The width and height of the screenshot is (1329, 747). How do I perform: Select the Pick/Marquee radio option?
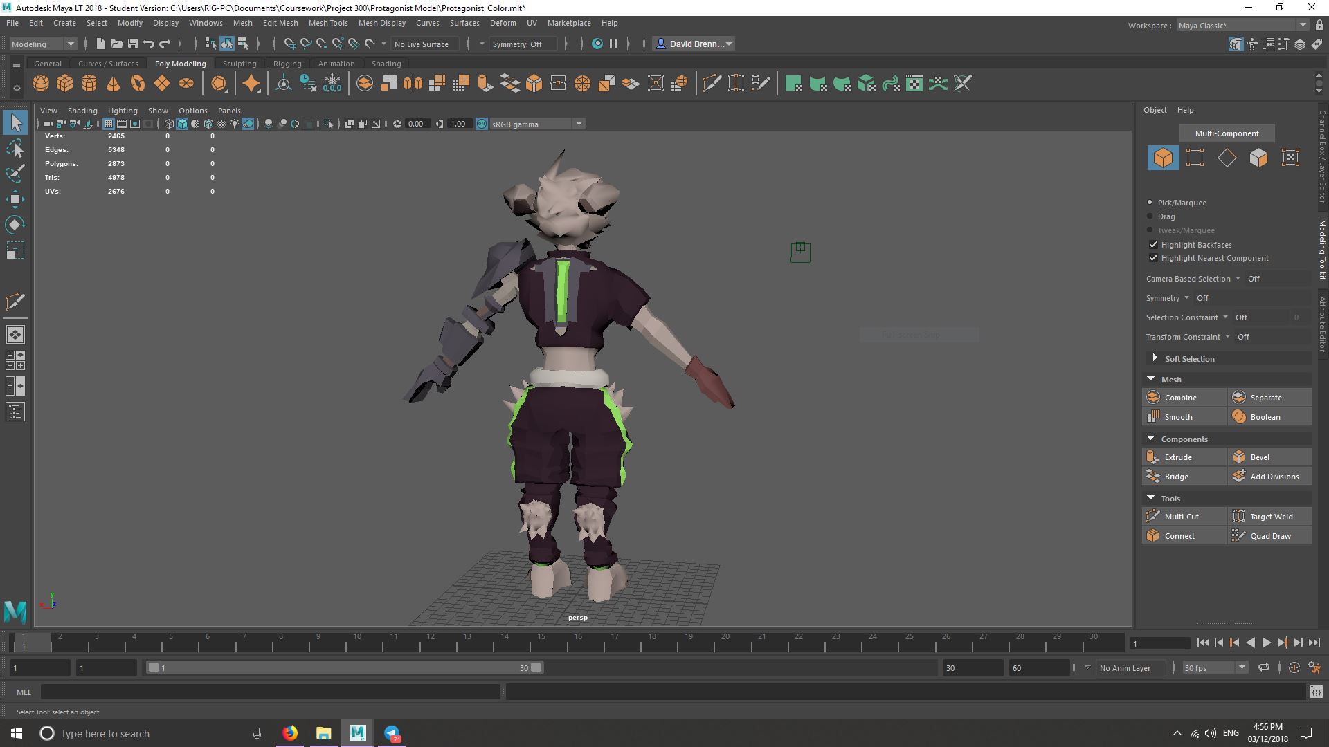(x=1150, y=203)
